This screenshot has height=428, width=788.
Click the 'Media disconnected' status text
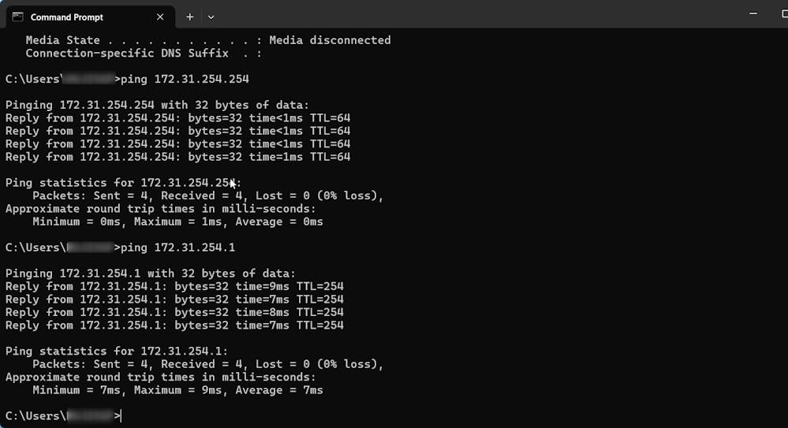(x=330, y=40)
